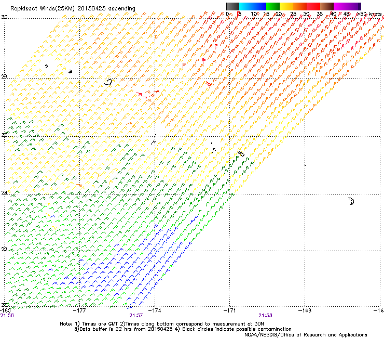
Task: Select the '15' knots scale label
Action: [x=266, y=14]
